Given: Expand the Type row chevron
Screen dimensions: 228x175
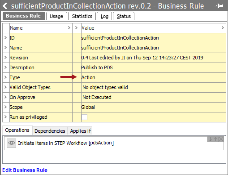Looking at the screenshot, I should pos(6,77).
